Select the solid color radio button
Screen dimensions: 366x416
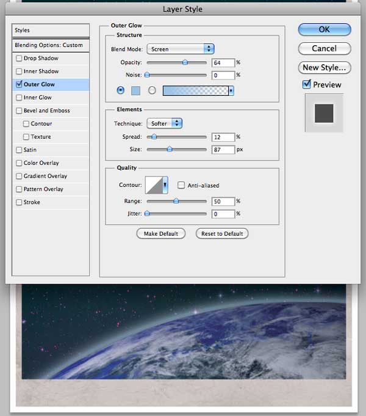(121, 90)
